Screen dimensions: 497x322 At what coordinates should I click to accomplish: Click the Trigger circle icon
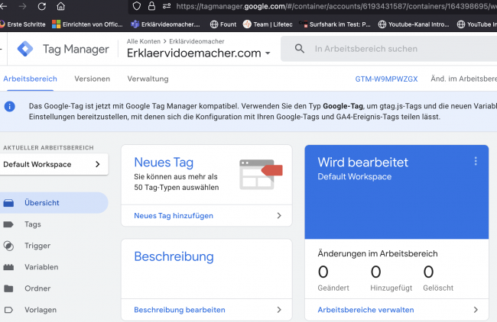tap(8, 246)
